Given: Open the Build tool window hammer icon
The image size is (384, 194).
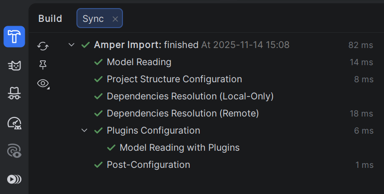Looking at the screenshot, I should (14, 37).
